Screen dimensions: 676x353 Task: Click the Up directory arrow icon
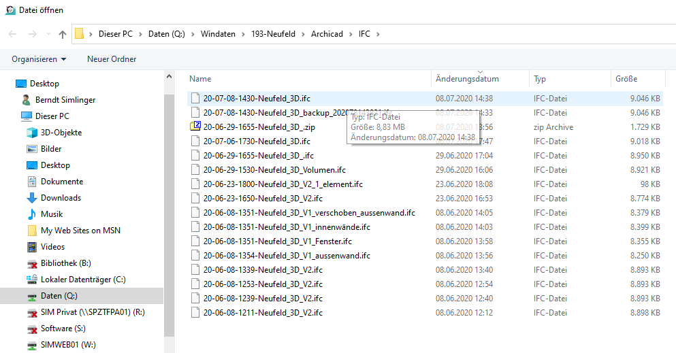click(63, 34)
